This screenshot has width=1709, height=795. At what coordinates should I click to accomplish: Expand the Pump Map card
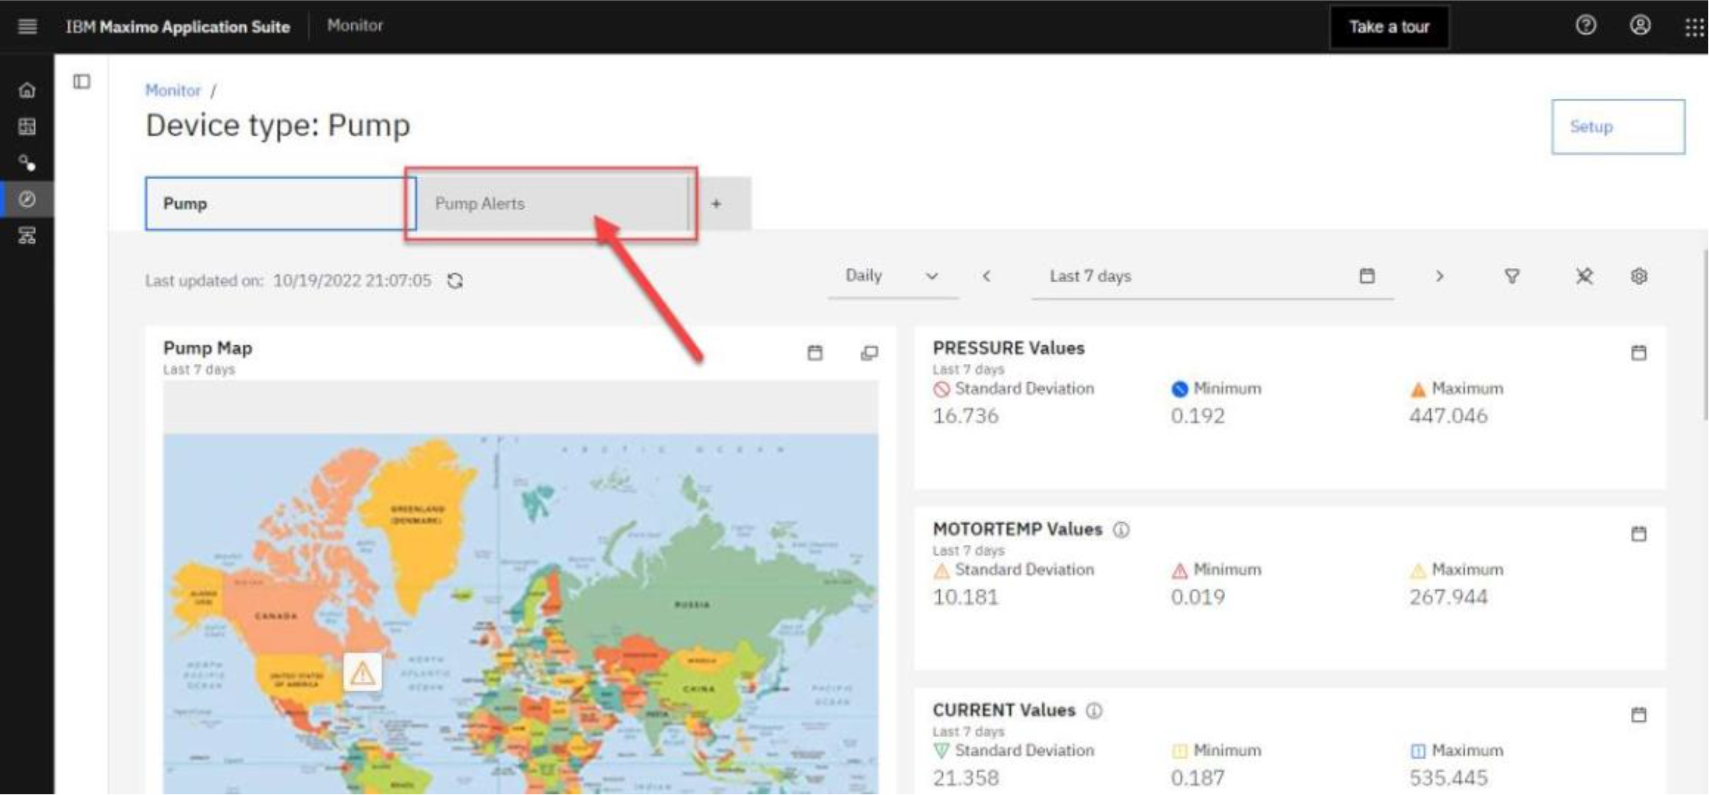pos(869,352)
